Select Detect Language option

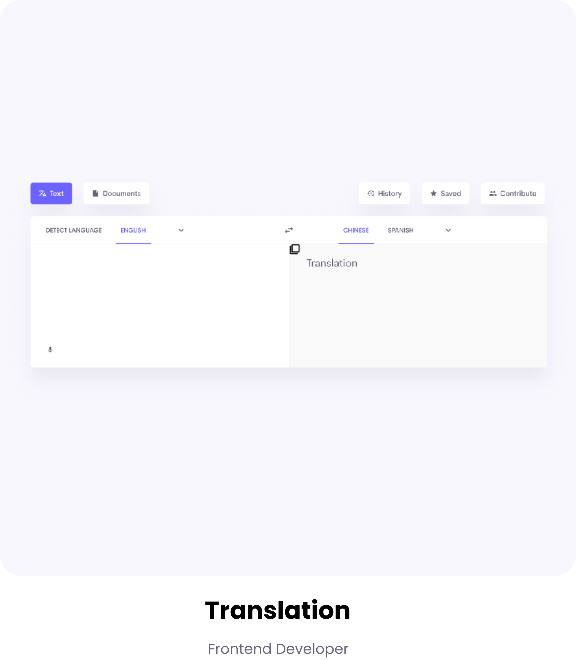pos(74,230)
